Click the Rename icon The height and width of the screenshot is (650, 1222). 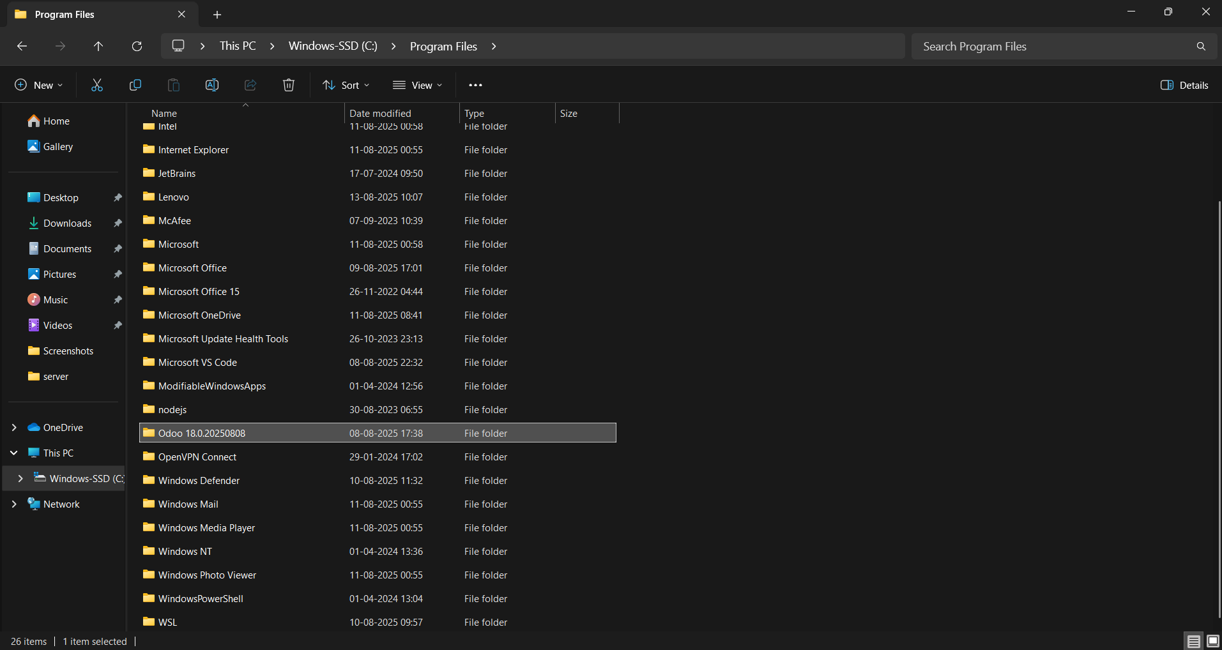212,85
